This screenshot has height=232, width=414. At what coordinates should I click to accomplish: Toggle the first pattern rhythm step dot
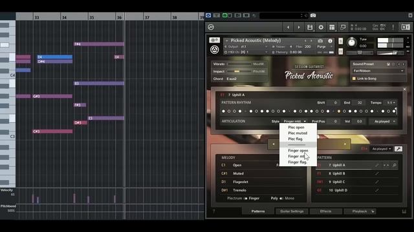coord(223,111)
